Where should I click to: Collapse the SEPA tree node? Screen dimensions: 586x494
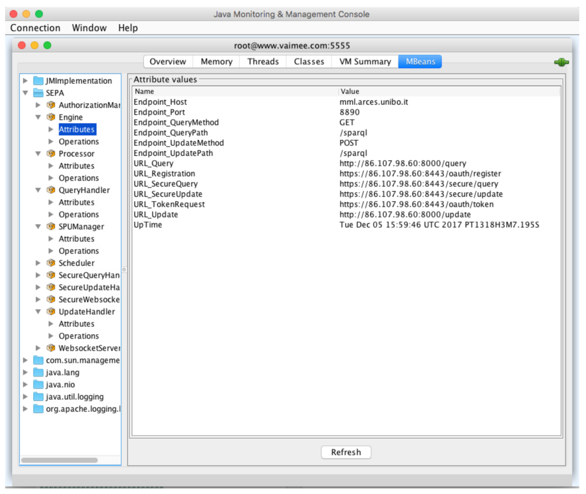pos(25,93)
